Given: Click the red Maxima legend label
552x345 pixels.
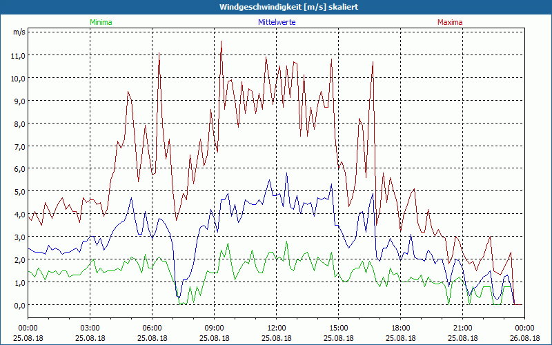Looking at the screenshot, I should [450, 22].
